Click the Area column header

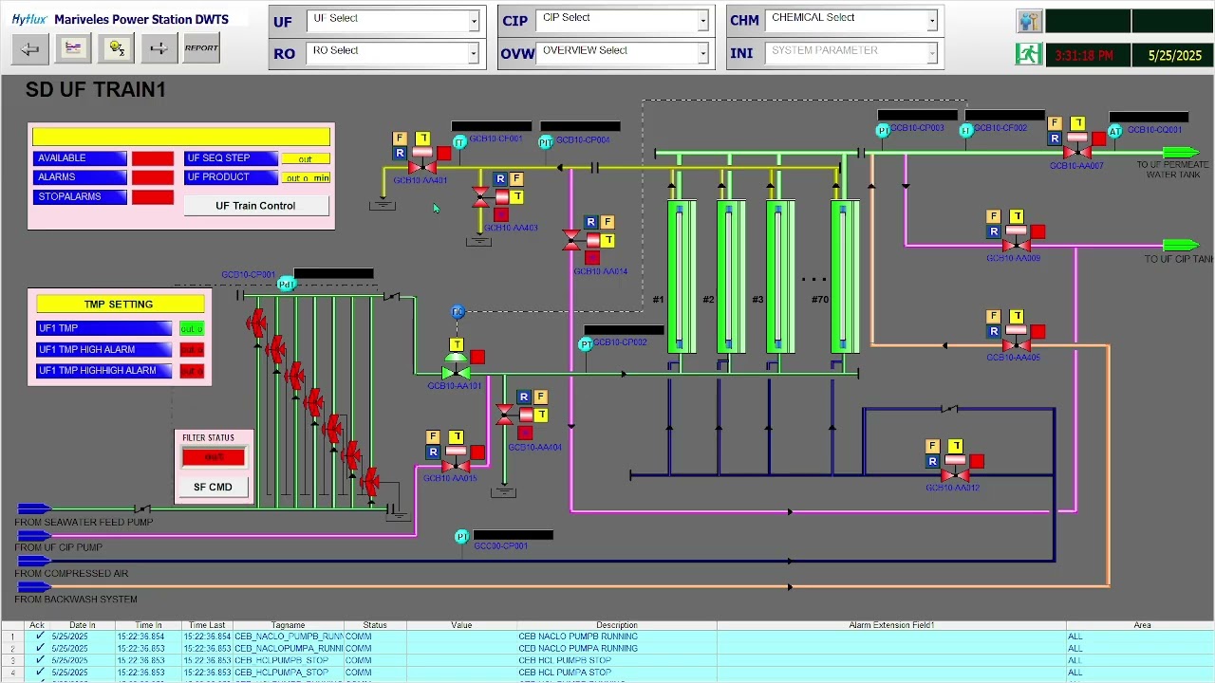(x=1142, y=625)
